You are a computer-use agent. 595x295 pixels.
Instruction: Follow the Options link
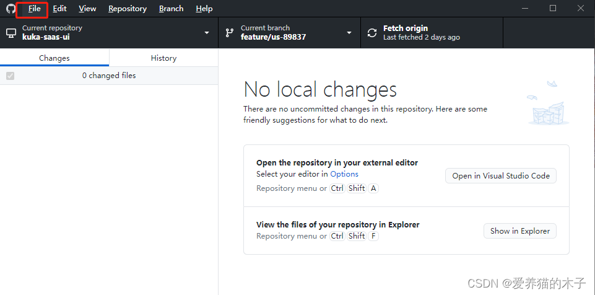344,174
